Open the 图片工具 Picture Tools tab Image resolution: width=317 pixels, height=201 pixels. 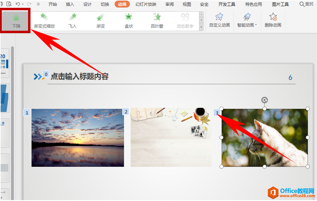tap(280, 4)
